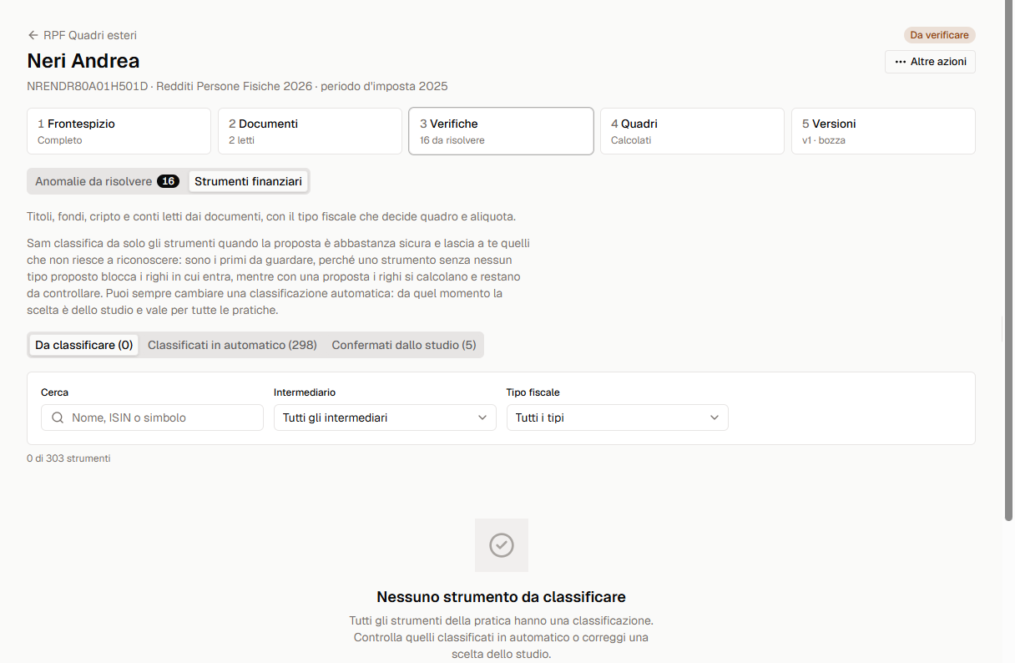Open the Tutti gli intermediari dropdown
The width and height of the screenshot is (1015, 663).
[x=385, y=418]
